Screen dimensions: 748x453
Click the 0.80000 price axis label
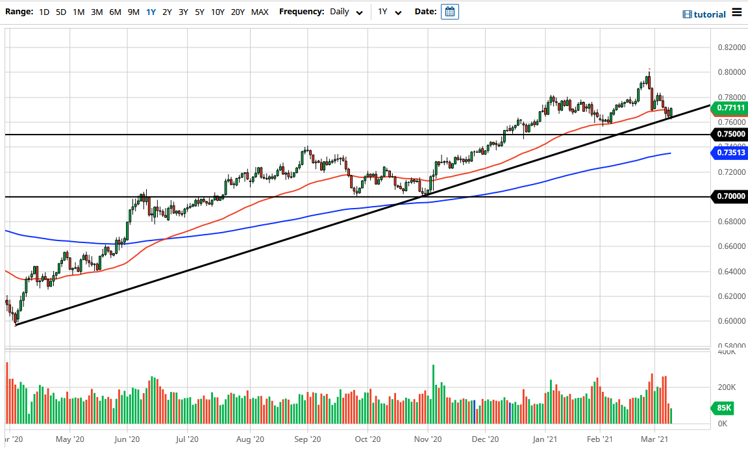tap(731, 72)
